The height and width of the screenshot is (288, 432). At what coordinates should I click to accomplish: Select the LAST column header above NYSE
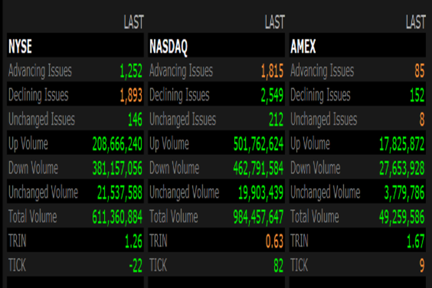pyautogui.click(x=134, y=22)
